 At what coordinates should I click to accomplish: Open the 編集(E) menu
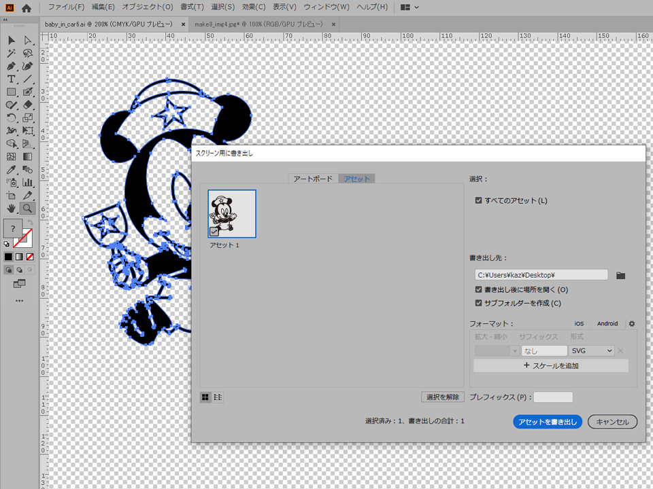tap(103, 7)
